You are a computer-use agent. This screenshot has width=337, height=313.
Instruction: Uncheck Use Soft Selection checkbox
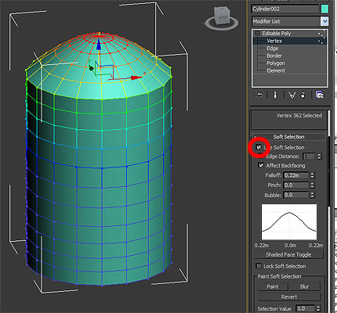[x=259, y=147]
